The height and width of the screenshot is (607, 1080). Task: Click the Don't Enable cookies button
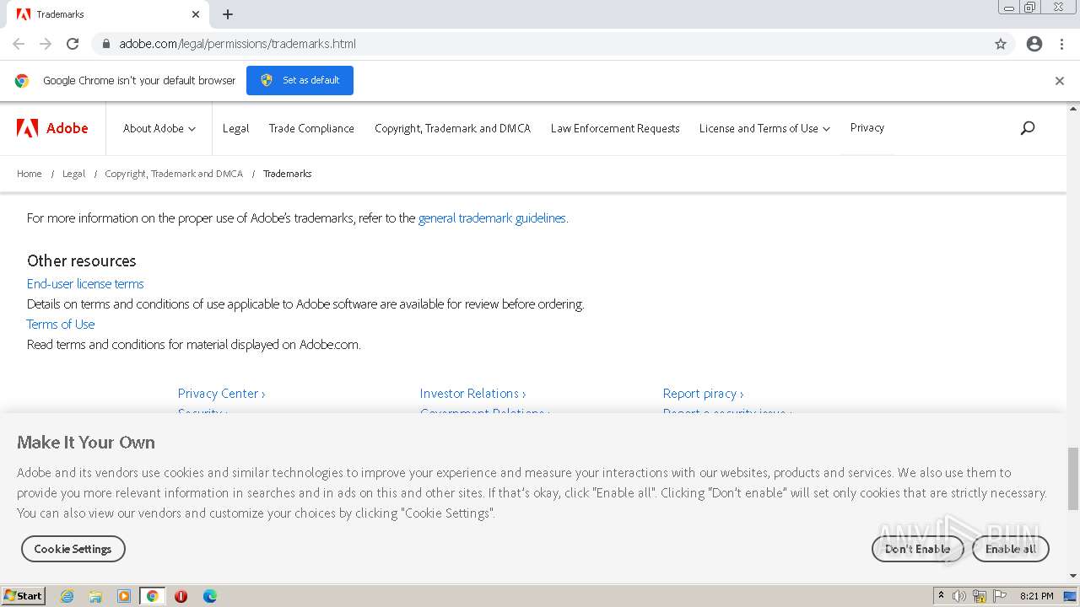[917, 549]
